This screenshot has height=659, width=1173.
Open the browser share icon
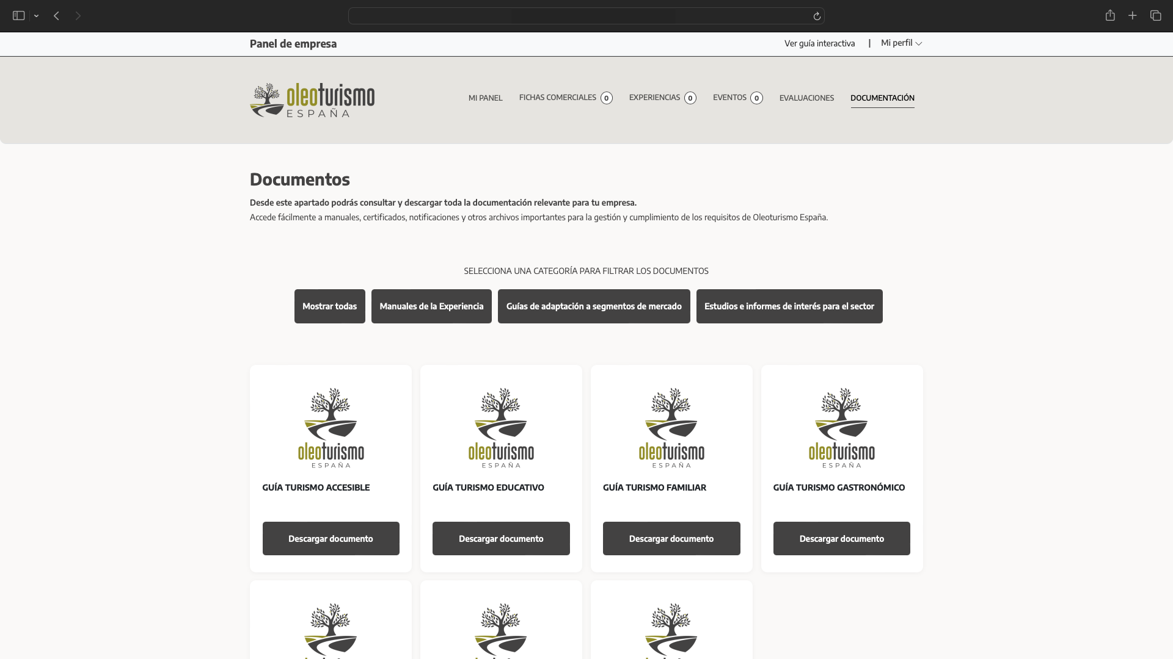(x=1110, y=16)
